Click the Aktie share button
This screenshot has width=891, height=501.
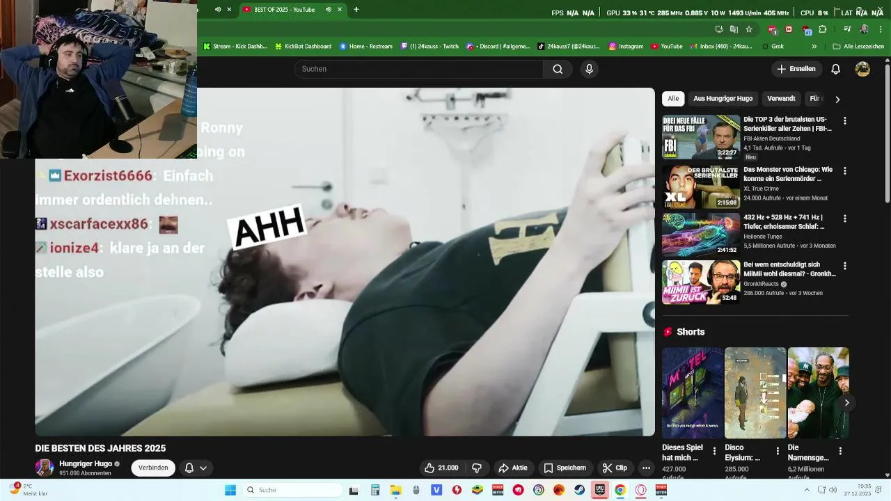[513, 468]
